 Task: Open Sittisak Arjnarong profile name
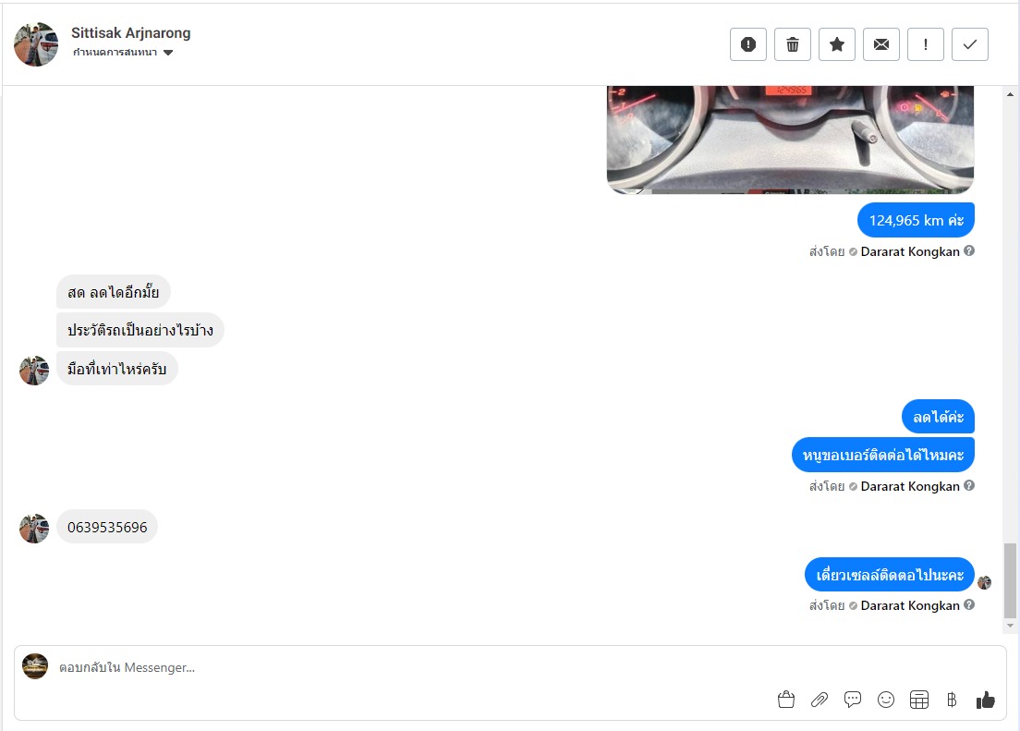point(131,32)
